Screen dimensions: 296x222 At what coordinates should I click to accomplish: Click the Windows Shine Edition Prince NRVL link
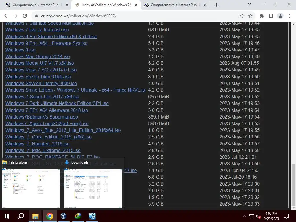pos(75,90)
